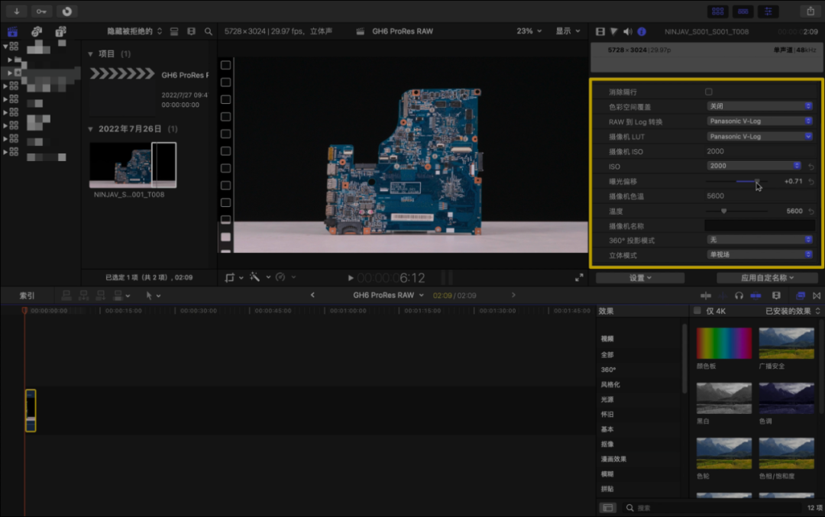
Task: Click the 温度 slider
Action: pos(736,211)
